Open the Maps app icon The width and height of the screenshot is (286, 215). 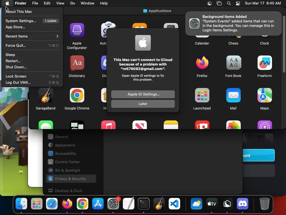(x=264, y=95)
